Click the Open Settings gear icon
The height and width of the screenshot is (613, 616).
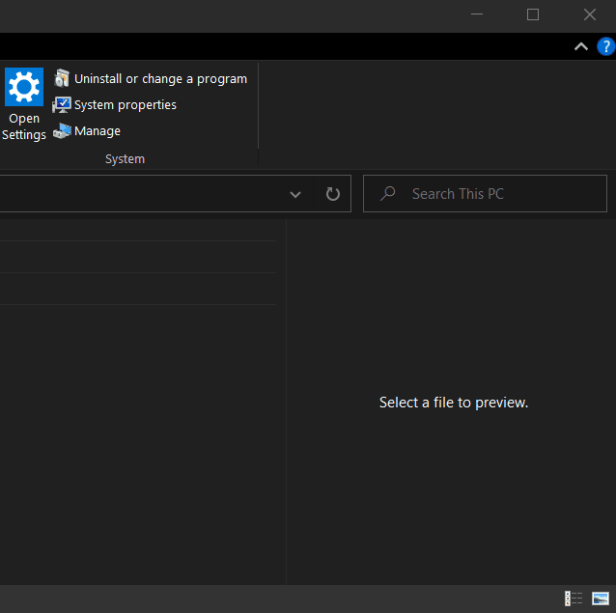tap(24, 87)
